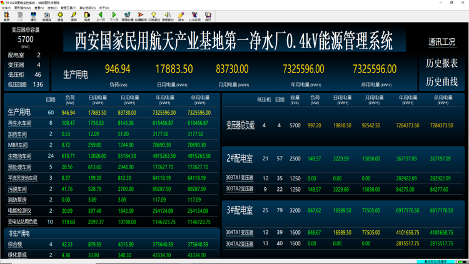
Task: Click the 2#配电室 section heading
Action: 240,159
